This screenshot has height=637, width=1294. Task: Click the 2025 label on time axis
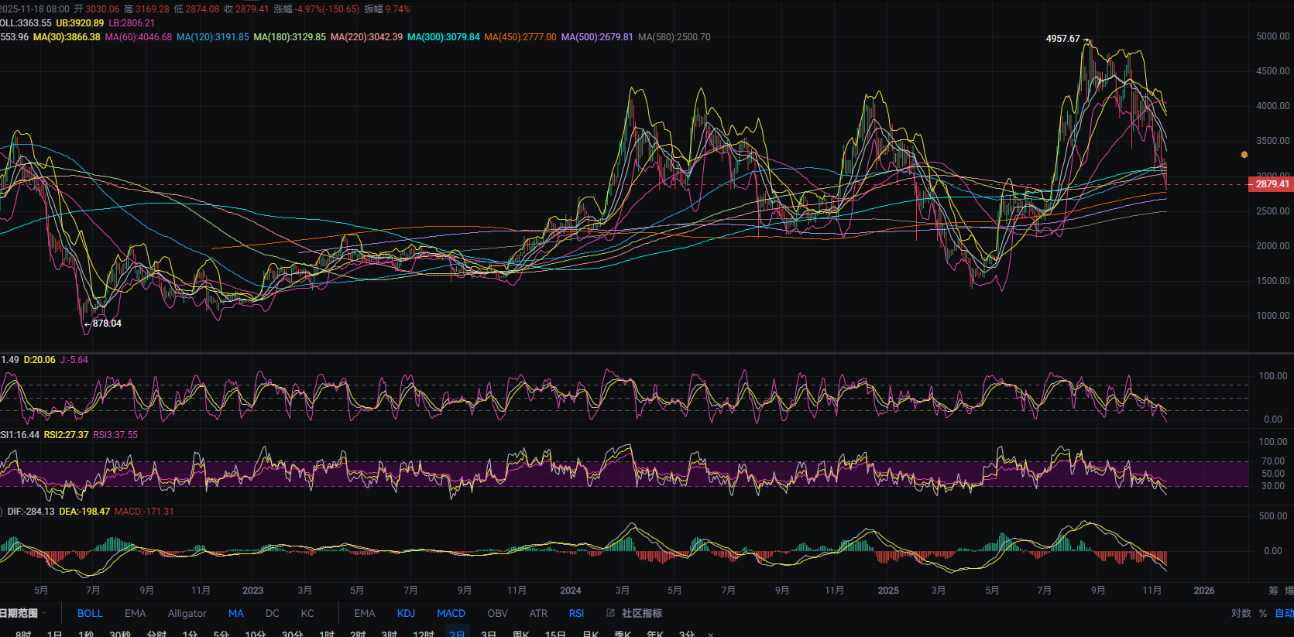point(888,591)
